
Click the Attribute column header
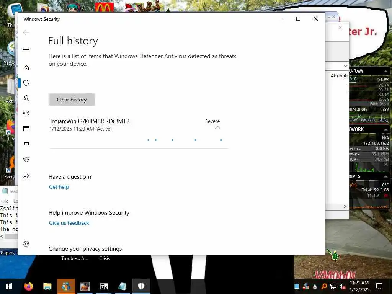click(x=339, y=76)
